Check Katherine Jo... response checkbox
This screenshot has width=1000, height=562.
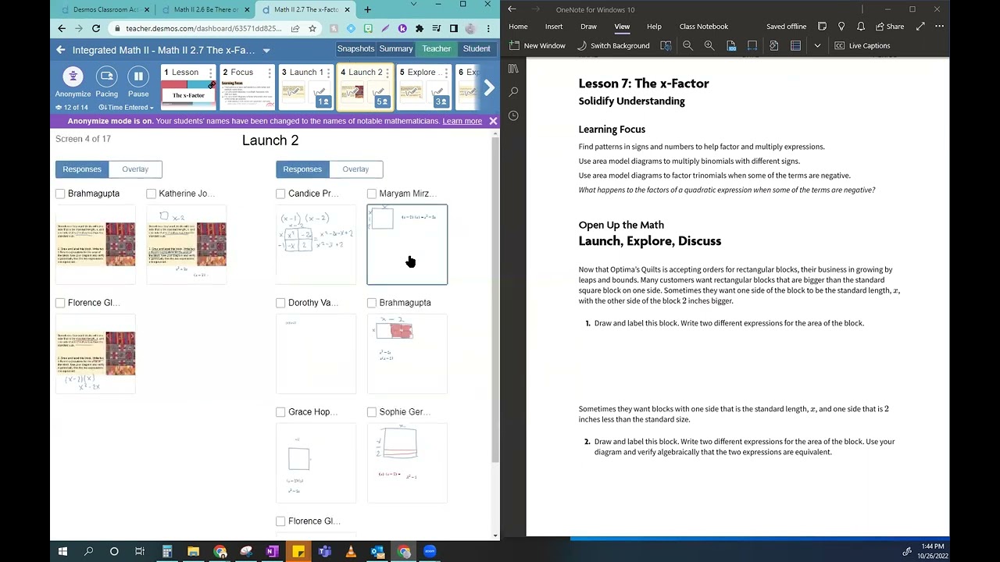(x=151, y=194)
